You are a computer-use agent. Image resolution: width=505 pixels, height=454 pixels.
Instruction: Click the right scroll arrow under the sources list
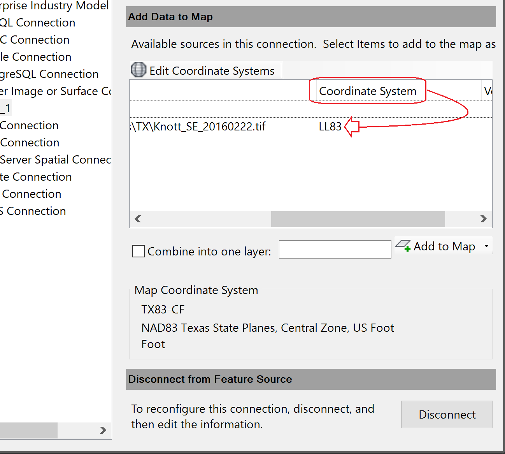(483, 219)
